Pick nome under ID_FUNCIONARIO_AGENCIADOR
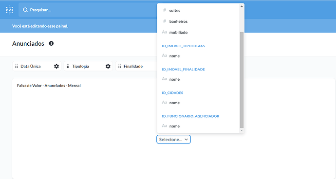 click(198, 126)
